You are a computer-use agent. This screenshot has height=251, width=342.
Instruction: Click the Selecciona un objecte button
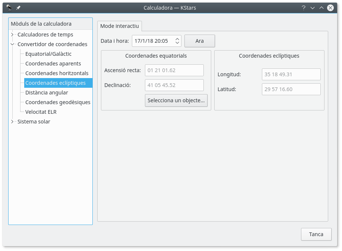[176, 100]
